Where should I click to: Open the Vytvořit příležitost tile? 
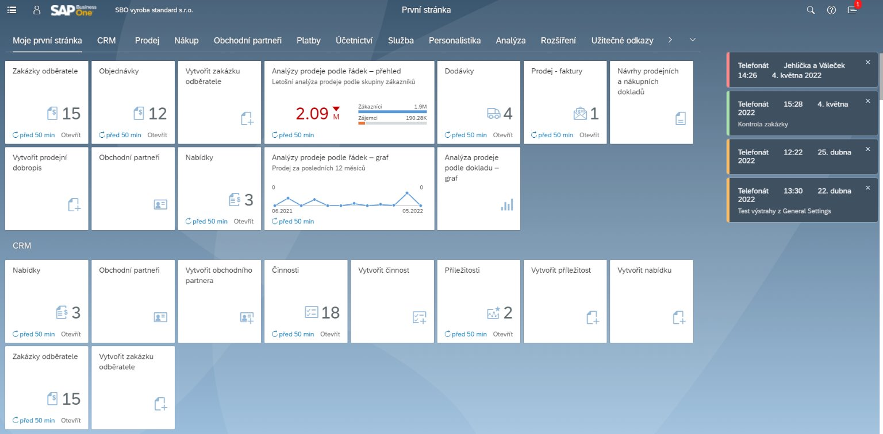(x=565, y=301)
